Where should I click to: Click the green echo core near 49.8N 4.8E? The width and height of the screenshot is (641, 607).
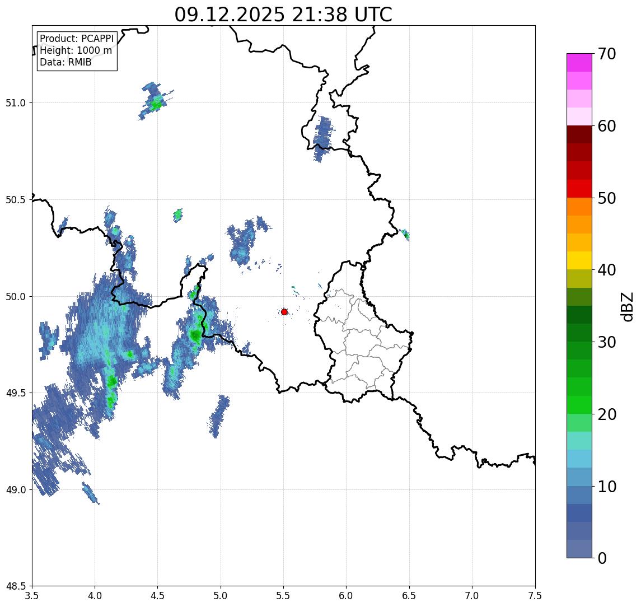point(195,336)
